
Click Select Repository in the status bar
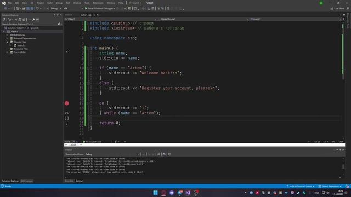point(330,186)
